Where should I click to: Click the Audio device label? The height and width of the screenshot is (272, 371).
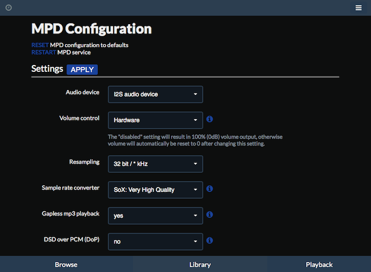(x=83, y=92)
